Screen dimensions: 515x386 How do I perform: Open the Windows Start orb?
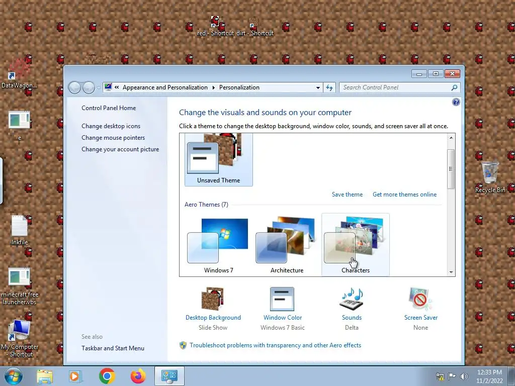pos(14,376)
